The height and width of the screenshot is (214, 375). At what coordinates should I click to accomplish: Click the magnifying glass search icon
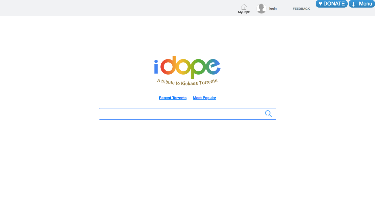tap(268, 114)
